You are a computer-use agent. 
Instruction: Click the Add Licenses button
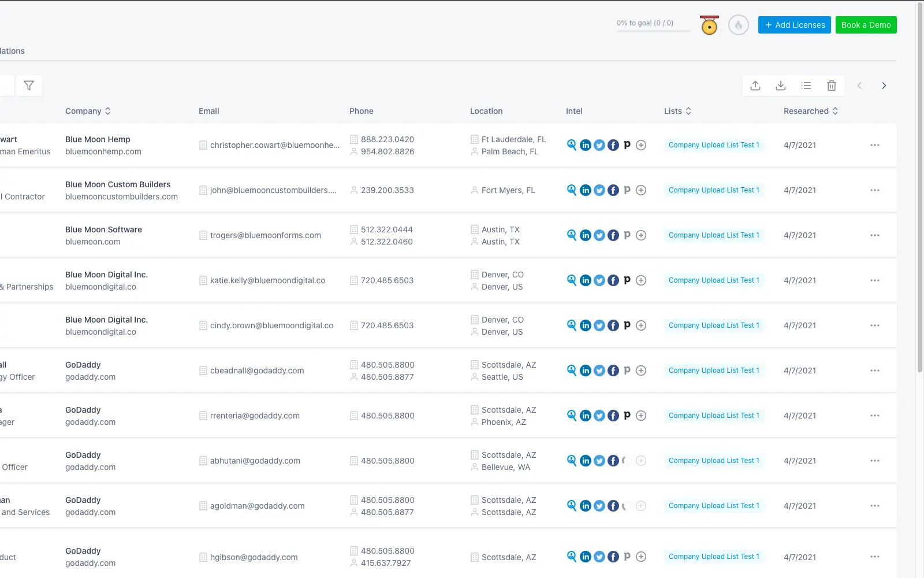point(795,25)
